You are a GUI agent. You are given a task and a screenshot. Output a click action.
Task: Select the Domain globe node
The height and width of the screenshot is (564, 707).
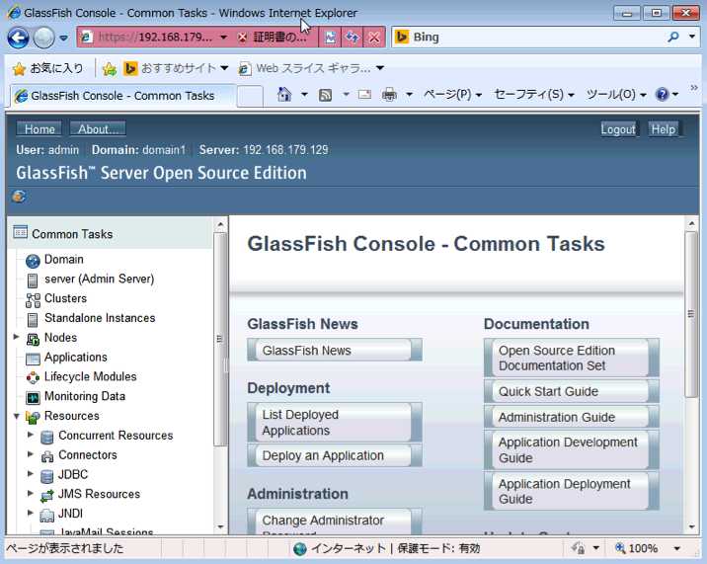click(x=33, y=261)
